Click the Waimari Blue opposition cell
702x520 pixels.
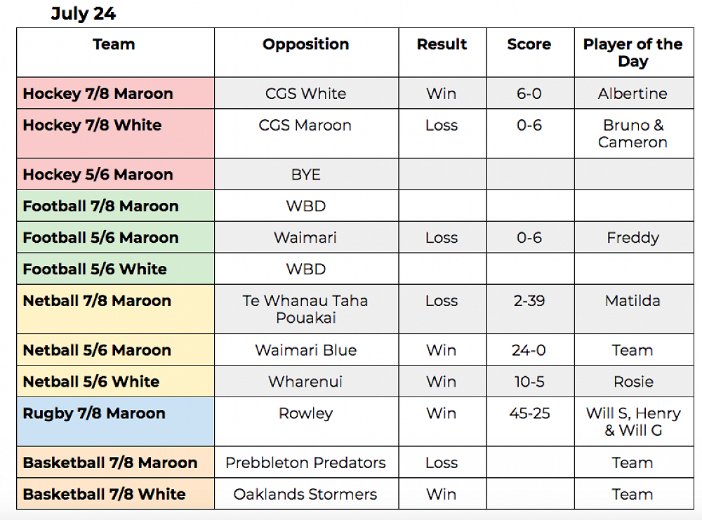[305, 350]
